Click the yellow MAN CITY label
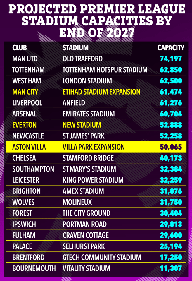The image size is (192, 281). pos(25,92)
